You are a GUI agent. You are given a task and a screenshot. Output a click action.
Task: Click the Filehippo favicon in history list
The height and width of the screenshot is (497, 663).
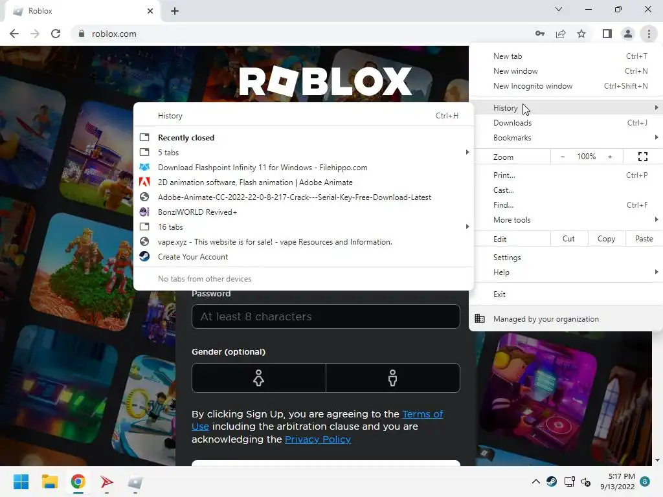[x=144, y=168]
